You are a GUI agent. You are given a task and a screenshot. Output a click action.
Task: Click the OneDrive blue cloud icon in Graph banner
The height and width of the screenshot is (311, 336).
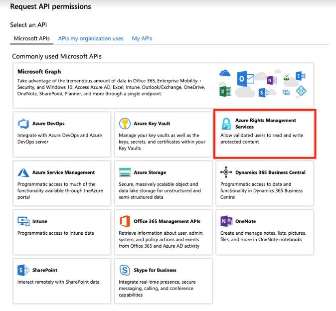225,73
